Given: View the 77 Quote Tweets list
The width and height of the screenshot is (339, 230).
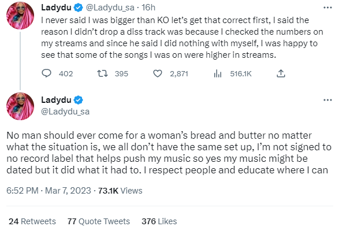Looking at the screenshot, I should pos(99,221).
